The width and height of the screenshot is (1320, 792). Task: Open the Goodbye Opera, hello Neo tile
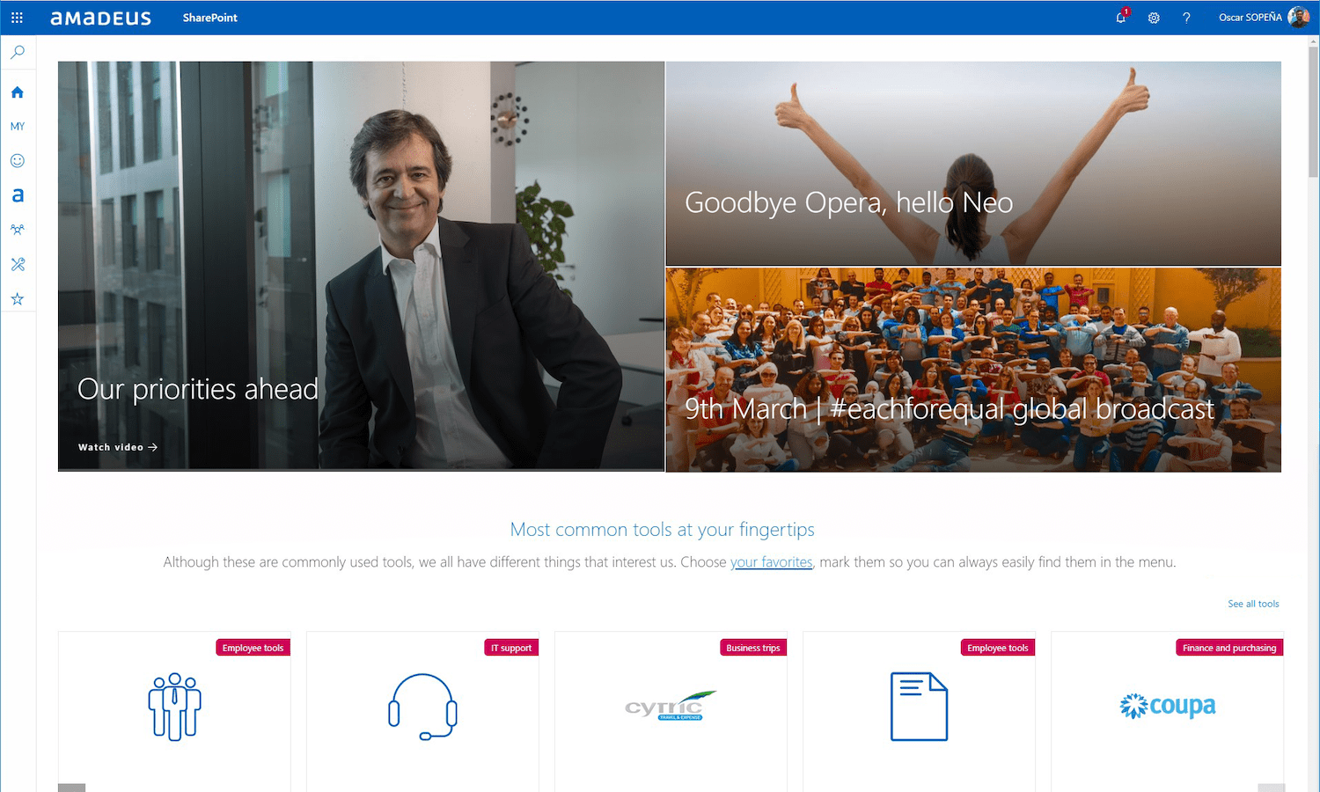[x=973, y=164]
